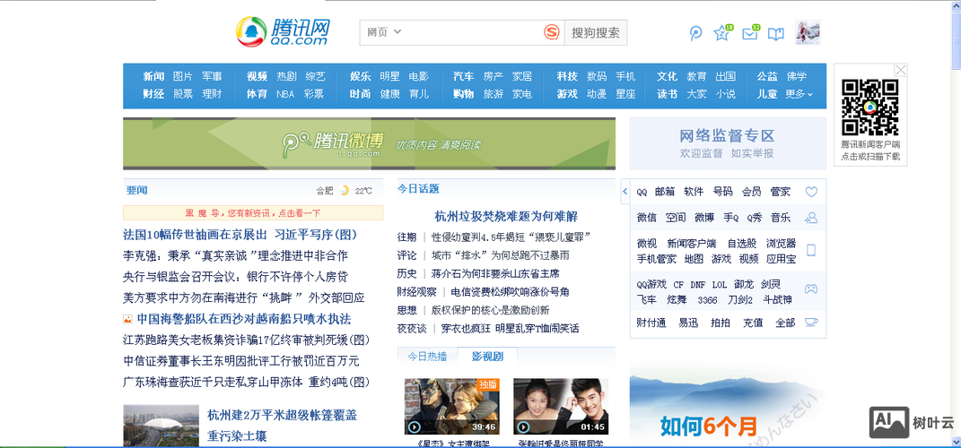Screen dimensions: 961x448
Task: Switch to the 影视剧 tab
Action: (x=487, y=356)
